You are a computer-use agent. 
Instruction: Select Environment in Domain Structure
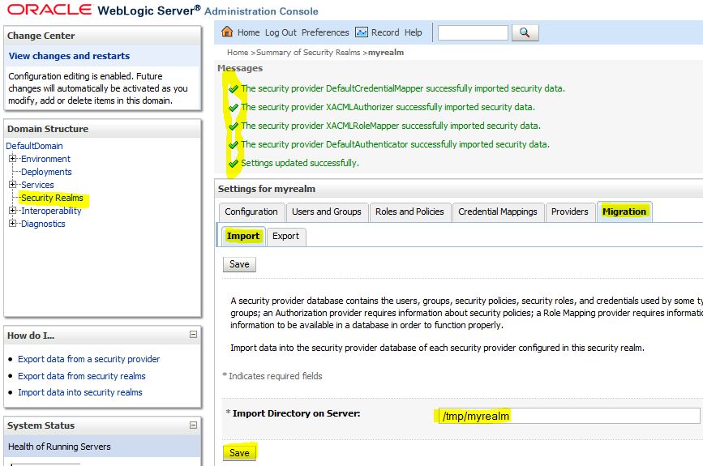coord(45,159)
